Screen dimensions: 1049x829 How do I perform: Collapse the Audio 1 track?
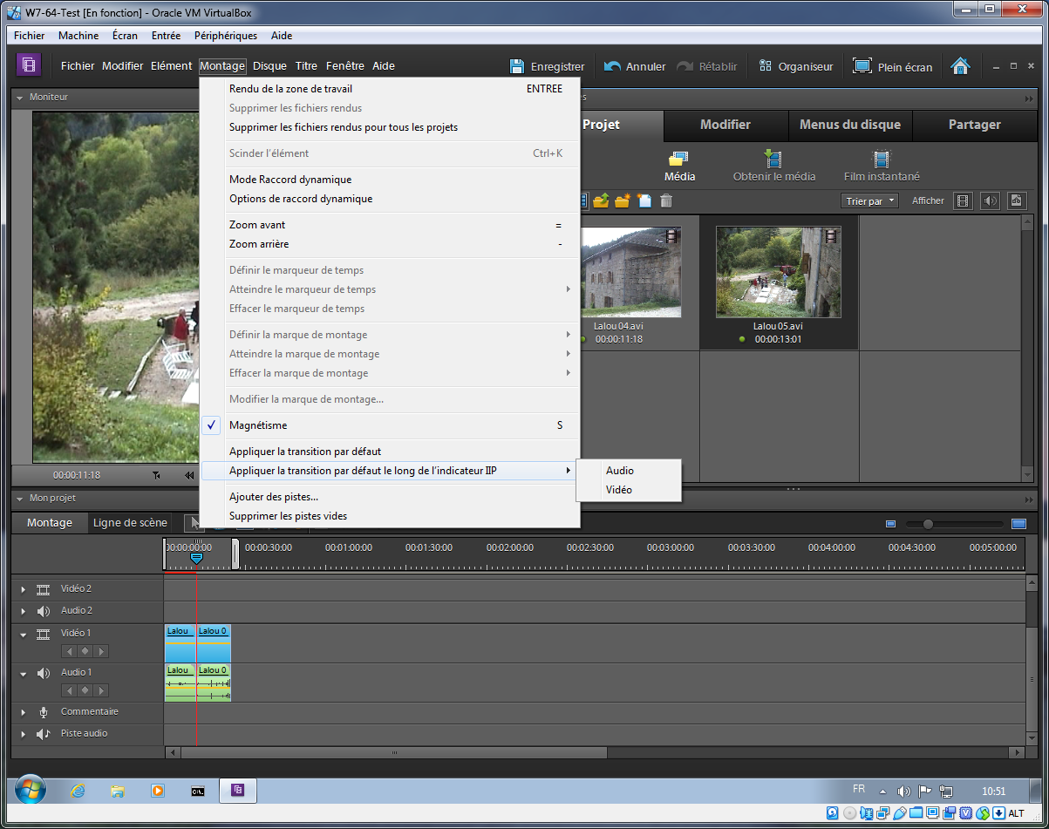click(x=24, y=673)
